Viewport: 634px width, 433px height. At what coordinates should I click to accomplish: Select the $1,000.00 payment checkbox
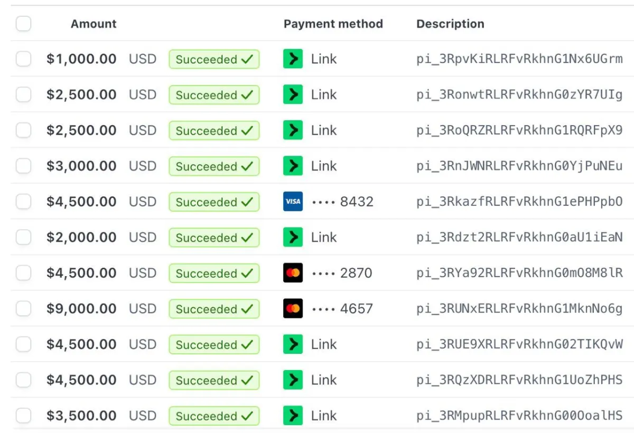(23, 59)
